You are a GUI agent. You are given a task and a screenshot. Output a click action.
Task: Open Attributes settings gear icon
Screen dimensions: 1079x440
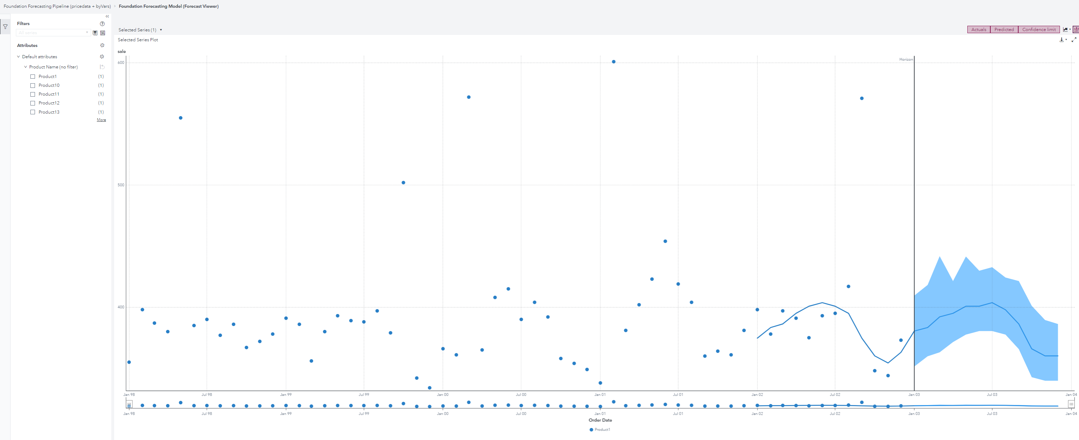tap(102, 45)
